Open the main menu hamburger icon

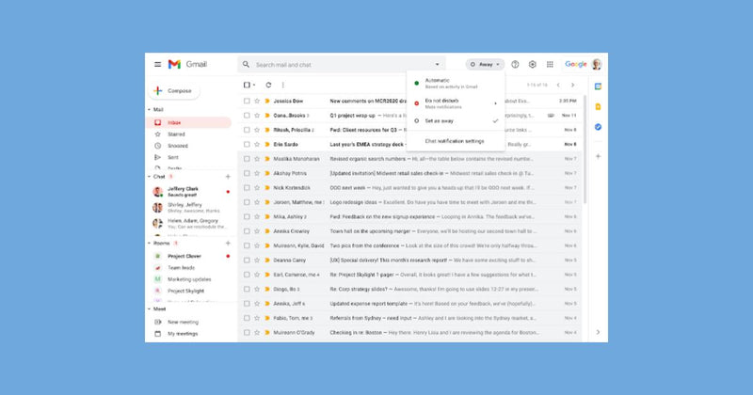coord(157,64)
